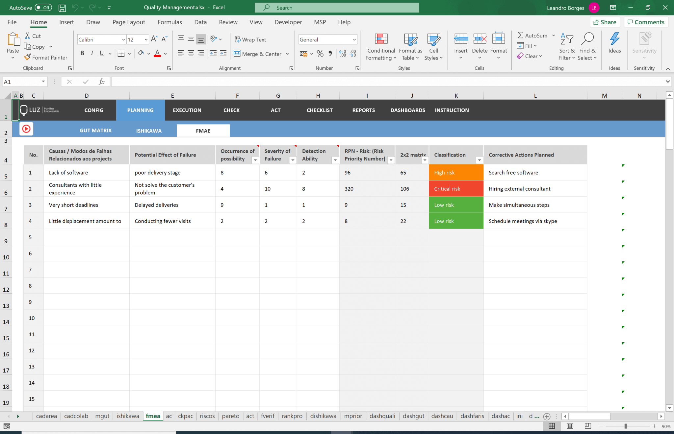
Task: Click the zoom slider handle
Action: point(626,426)
